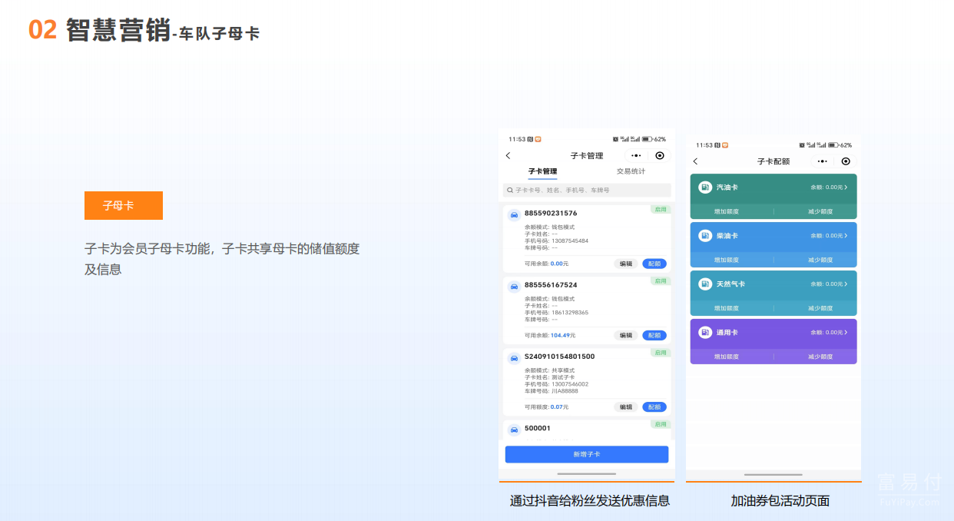This screenshot has width=954, height=521.
Task: Click the available quota 0.07元
Action: pos(560,407)
